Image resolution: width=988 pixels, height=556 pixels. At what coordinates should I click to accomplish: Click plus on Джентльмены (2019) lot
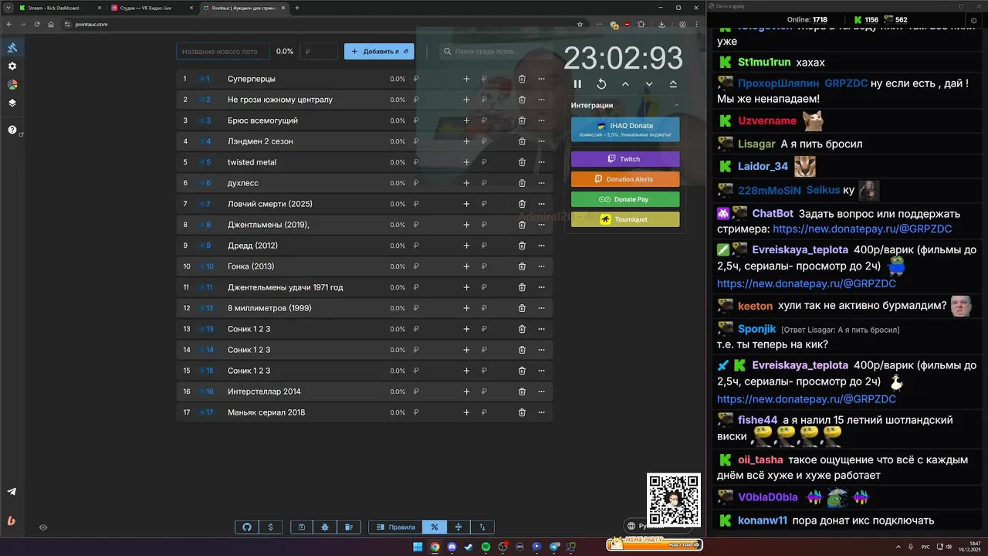pyautogui.click(x=466, y=225)
